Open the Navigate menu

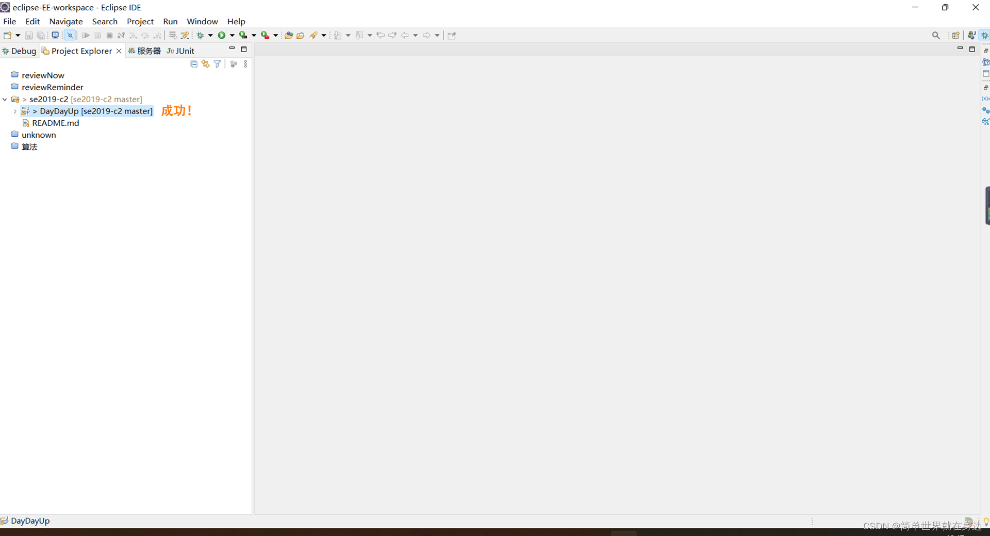pos(66,21)
